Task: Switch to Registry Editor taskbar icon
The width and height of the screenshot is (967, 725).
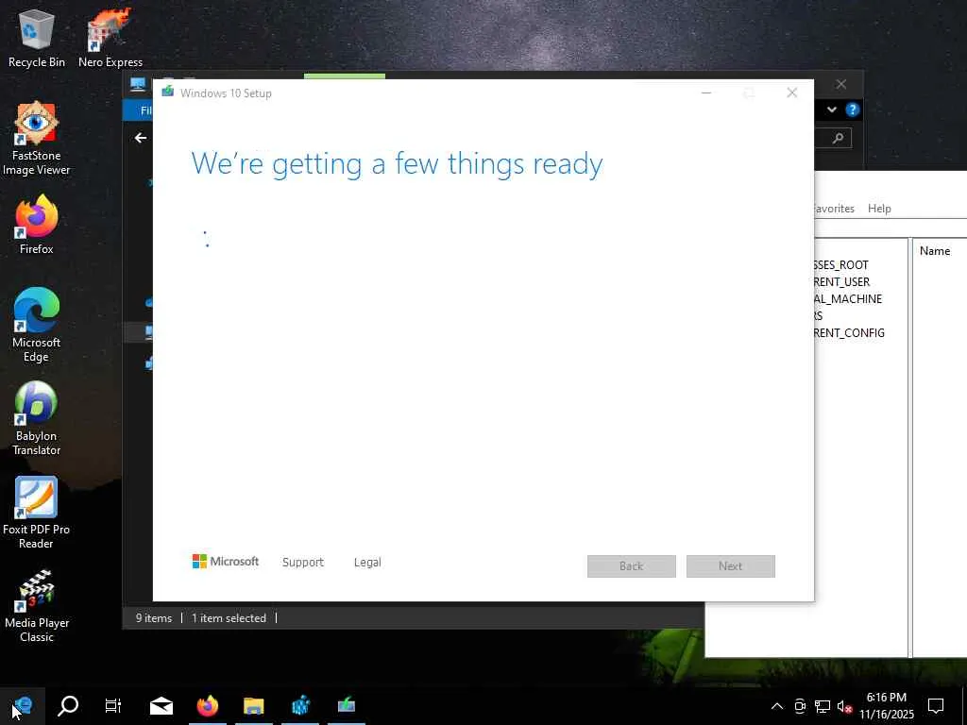Action: 300,706
